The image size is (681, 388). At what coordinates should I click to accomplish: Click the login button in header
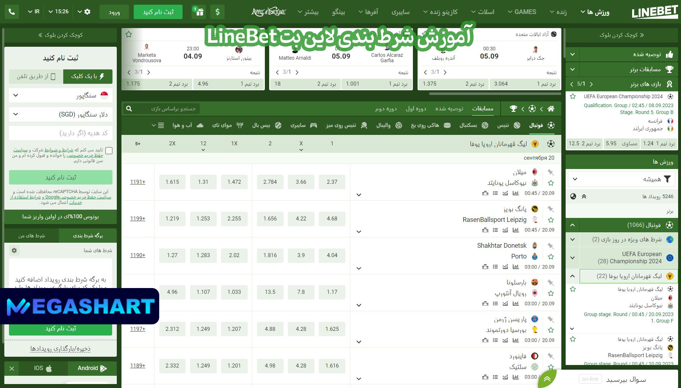(114, 12)
